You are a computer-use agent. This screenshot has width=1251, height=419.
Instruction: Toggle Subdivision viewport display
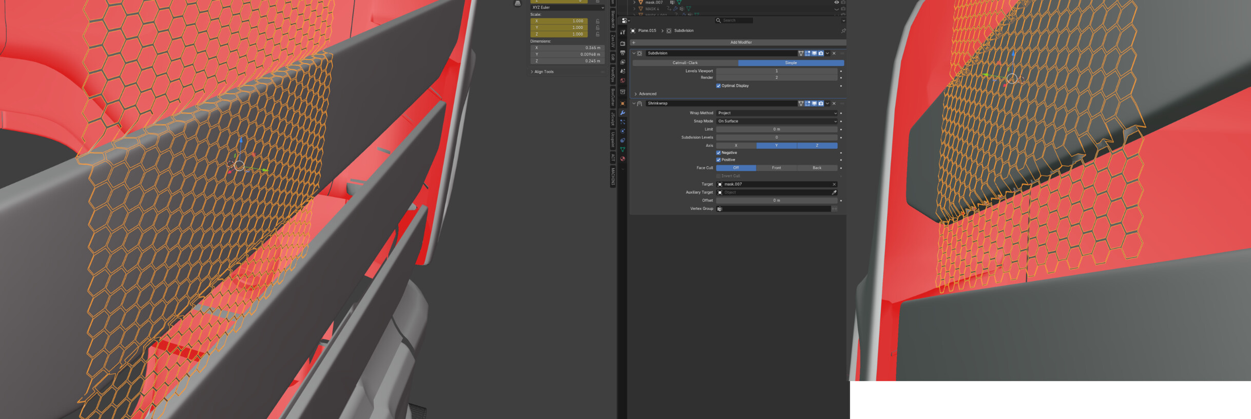point(814,53)
